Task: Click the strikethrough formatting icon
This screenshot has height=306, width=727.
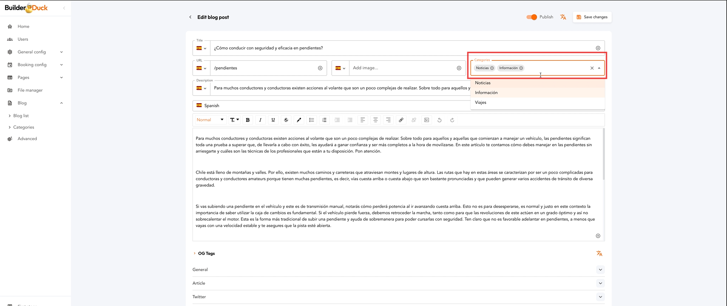Action: point(286,120)
